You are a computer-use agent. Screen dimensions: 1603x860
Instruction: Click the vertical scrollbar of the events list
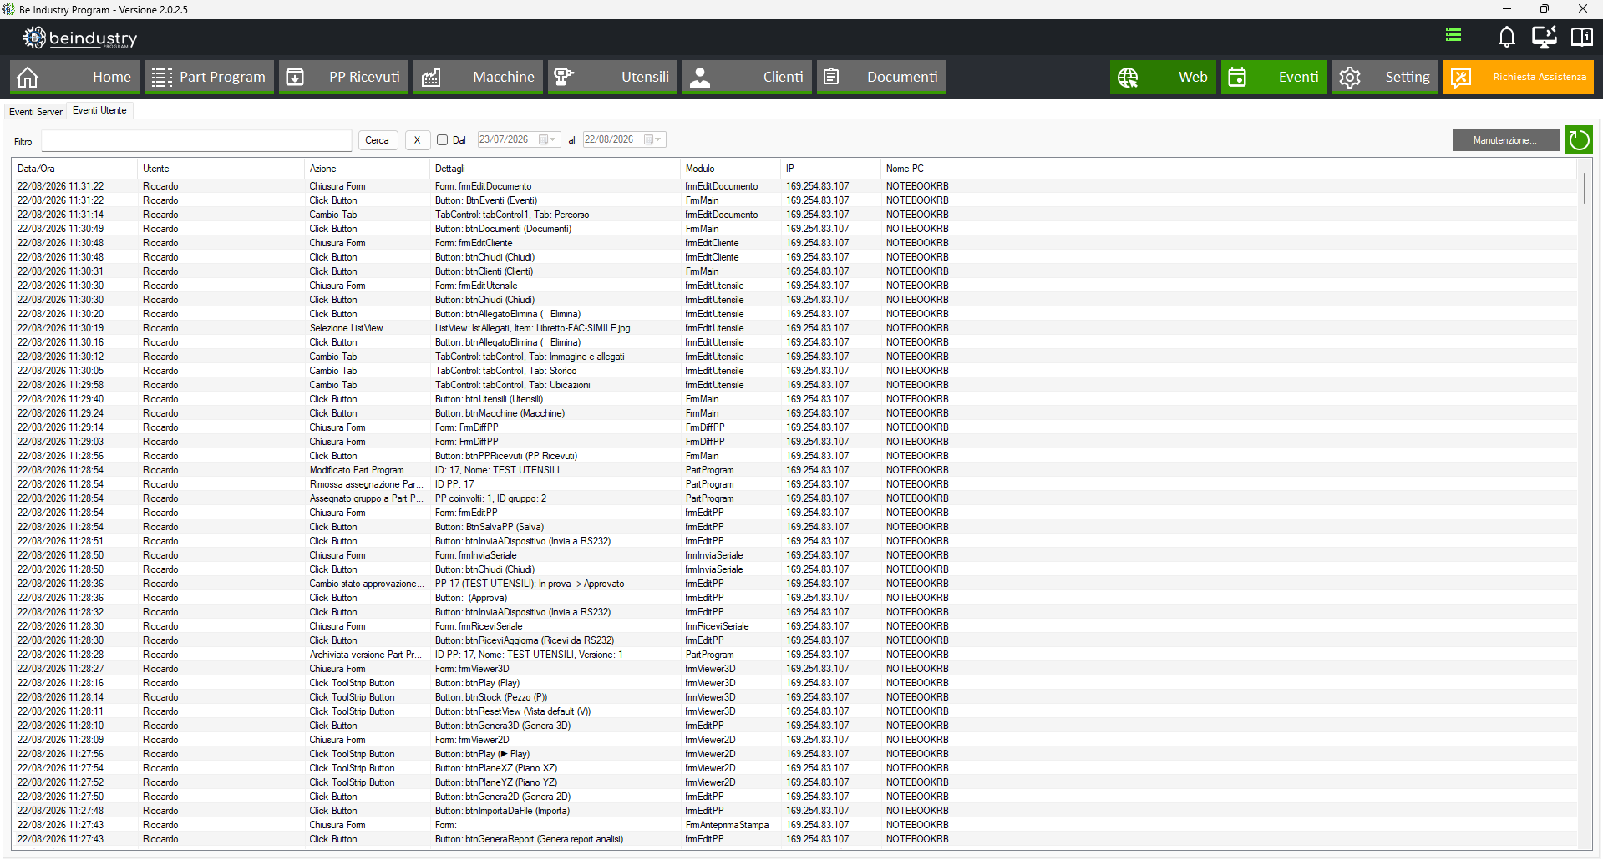pos(1584,188)
